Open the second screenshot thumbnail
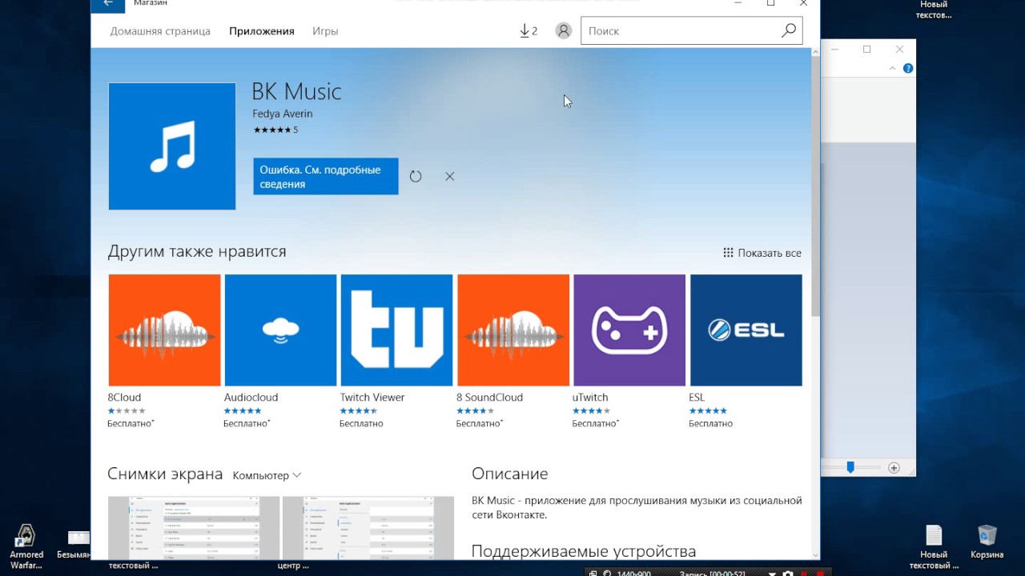This screenshot has height=576, width=1025. click(368, 528)
